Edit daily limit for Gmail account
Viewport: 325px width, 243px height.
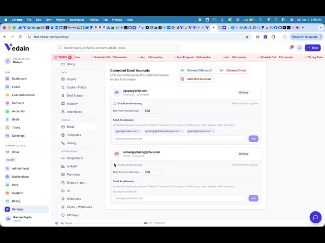tap(152, 172)
